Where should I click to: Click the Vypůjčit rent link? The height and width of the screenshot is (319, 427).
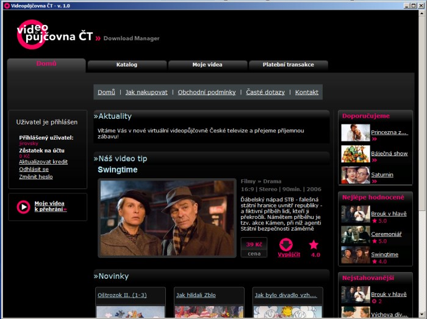289,255
